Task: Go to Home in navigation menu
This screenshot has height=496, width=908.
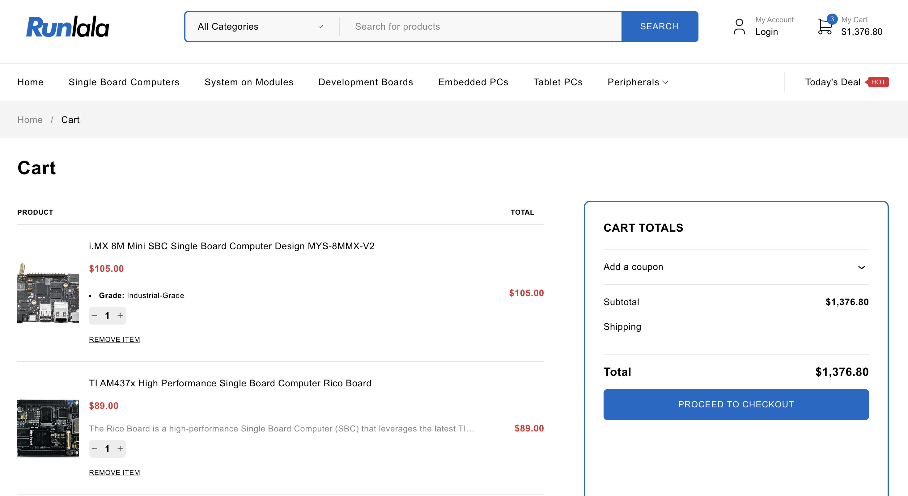Action: point(30,82)
